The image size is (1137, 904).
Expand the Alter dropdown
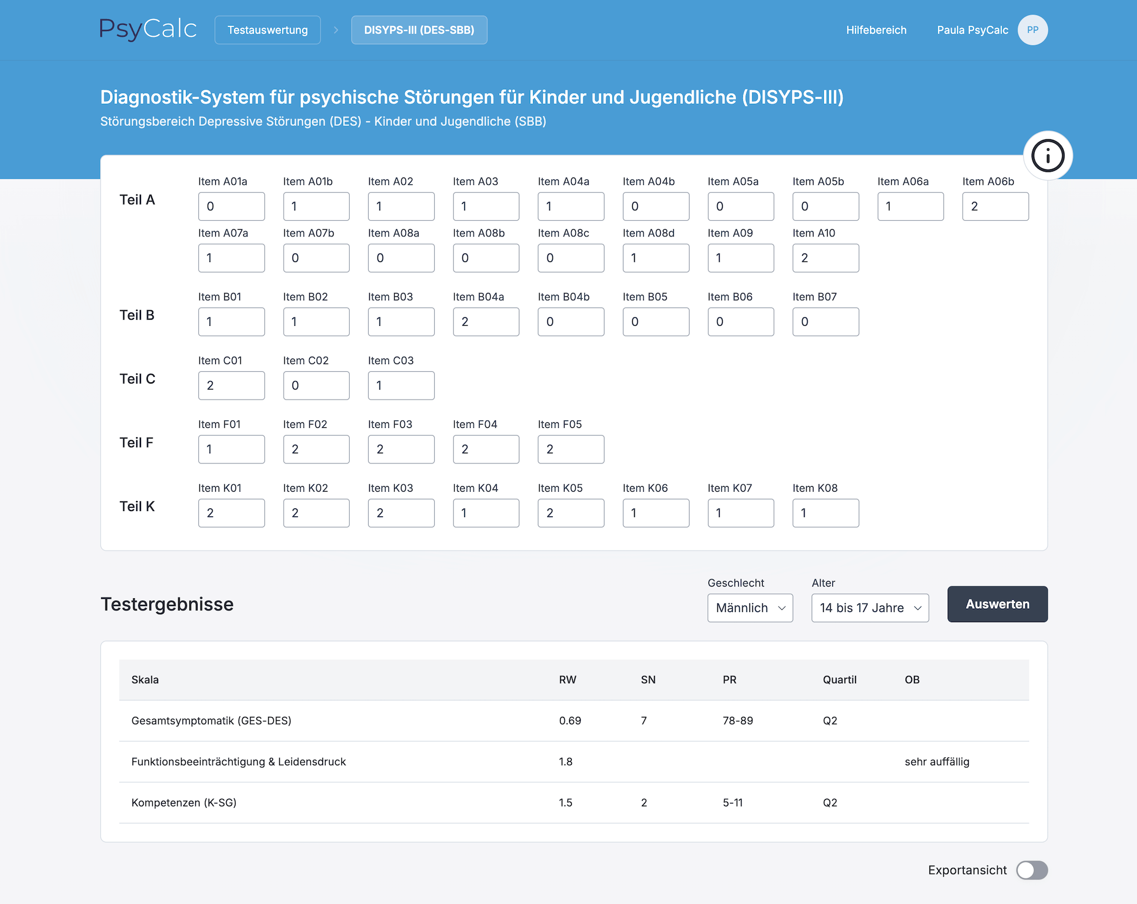[x=869, y=608]
